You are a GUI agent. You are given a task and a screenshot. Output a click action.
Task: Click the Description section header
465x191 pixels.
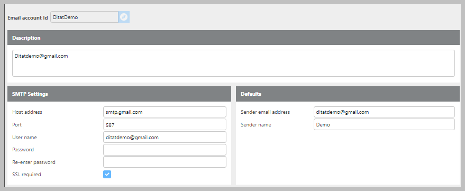(233, 38)
